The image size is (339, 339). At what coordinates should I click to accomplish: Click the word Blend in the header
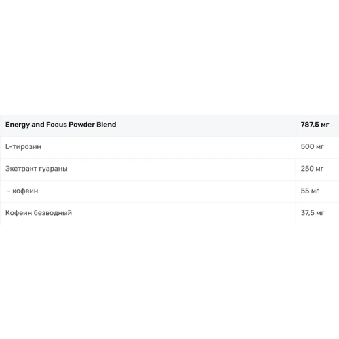pyautogui.click(x=106, y=125)
